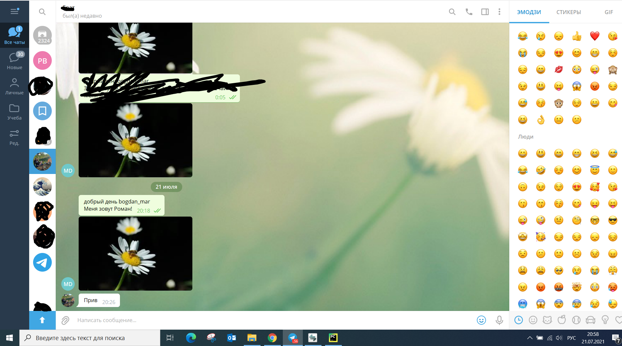The image size is (622, 346).
Task: Jump to objects emoji category lightbulb icon
Action: (x=605, y=320)
